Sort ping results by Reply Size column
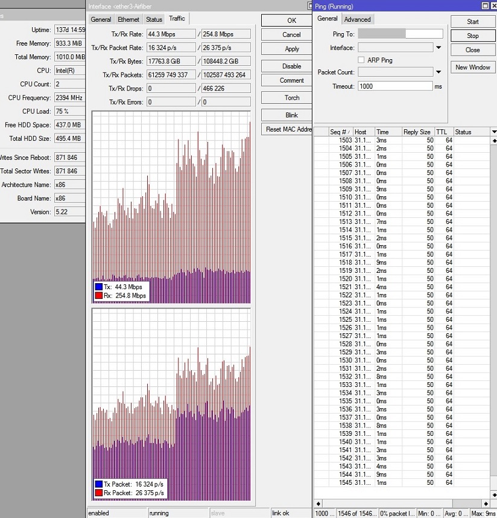497x518 pixels. (x=418, y=132)
